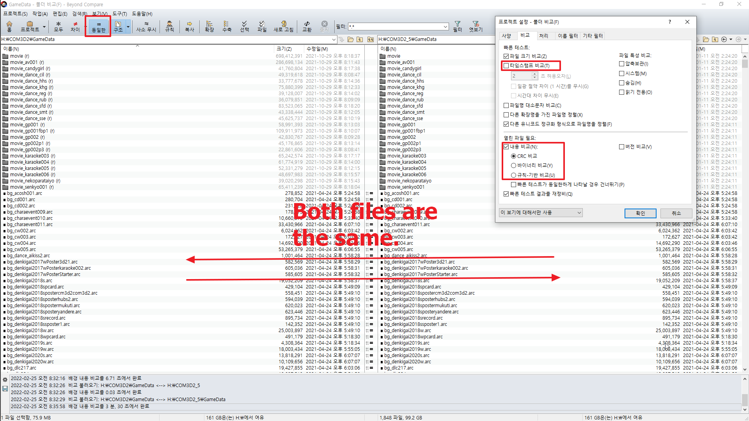Viewport: 749px width, 421px height.
Task: Show only 동일한 (same) files
Action: [x=98, y=26]
